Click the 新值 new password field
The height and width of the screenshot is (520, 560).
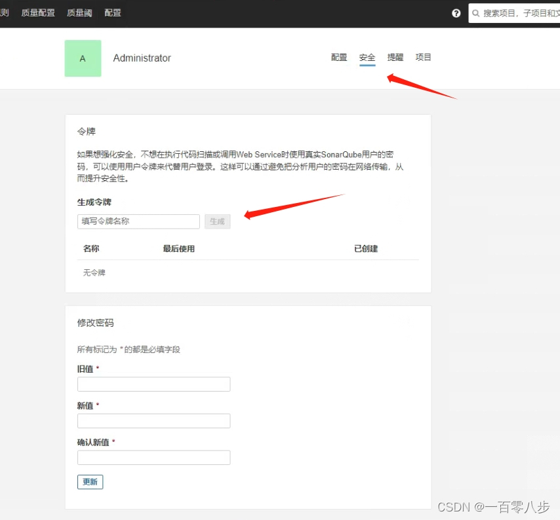click(x=153, y=420)
